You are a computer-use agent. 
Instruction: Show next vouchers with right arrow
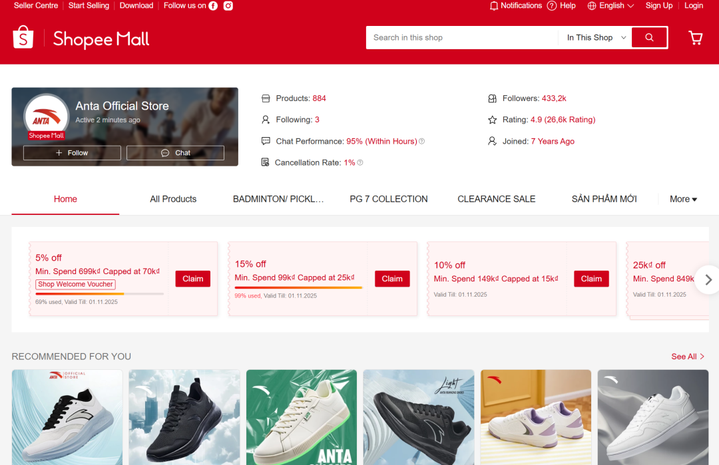(x=708, y=279)
